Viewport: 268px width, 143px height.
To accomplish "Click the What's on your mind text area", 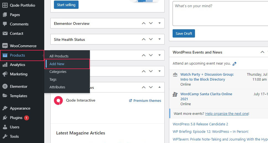I will (x=220, y=14).
